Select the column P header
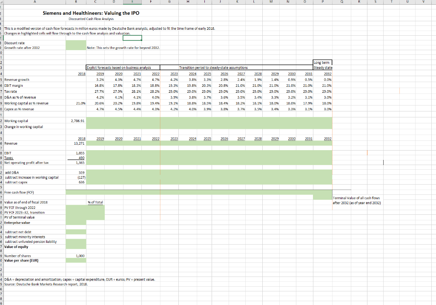 pos(323,2)
